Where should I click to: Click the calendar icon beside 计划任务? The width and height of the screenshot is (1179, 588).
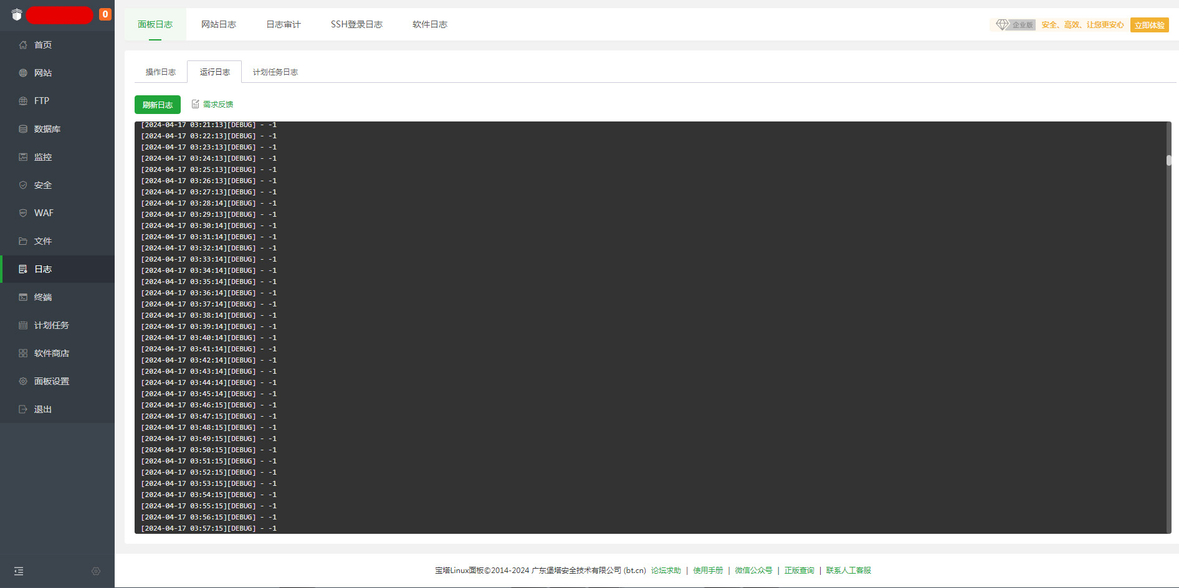click(x=23, y=325)
